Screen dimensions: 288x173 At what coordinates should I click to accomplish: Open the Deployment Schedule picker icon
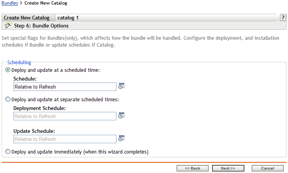[121, 115]
